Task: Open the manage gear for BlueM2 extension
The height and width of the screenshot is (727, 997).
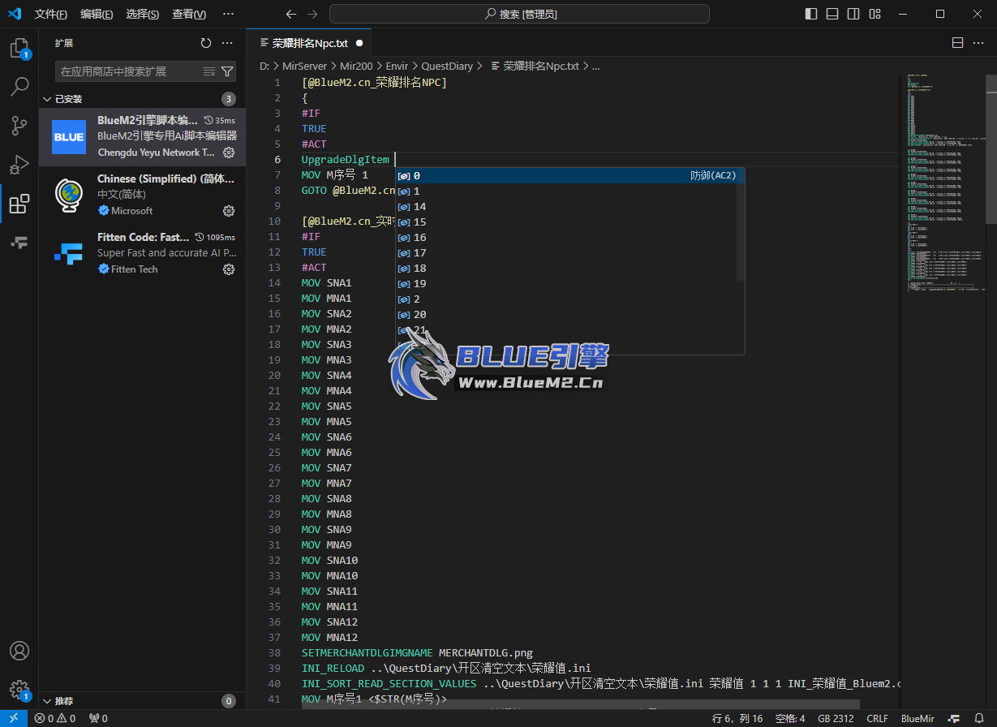Action: [229, 153]
